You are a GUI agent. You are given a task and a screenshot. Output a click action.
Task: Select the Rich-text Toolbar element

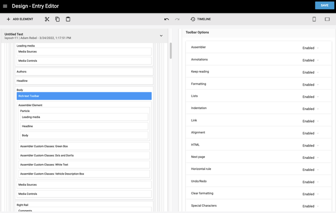pos(84,96)
